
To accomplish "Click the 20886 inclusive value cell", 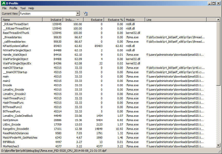I will click(x=57, y=120).
